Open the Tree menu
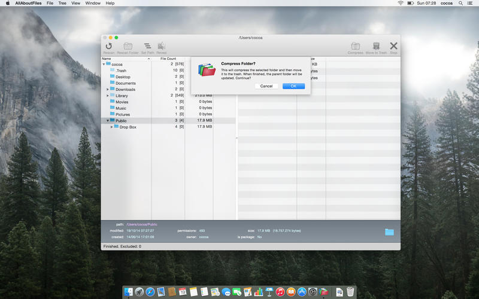Screen dimensions: 479x299 [x=62, y=3]
